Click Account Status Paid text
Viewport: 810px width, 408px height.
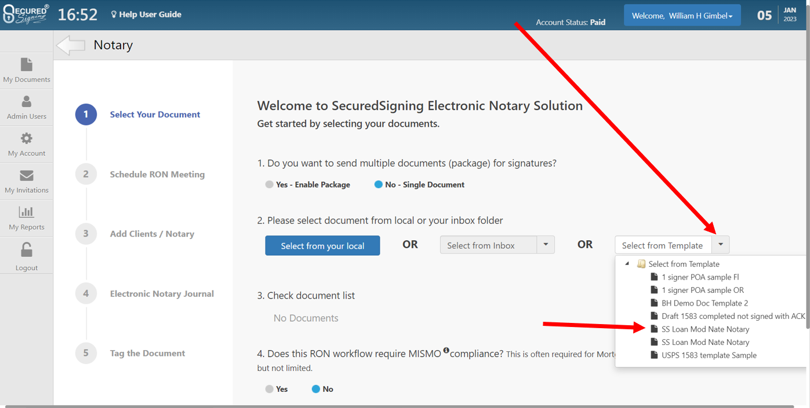(x=571, y=22)
